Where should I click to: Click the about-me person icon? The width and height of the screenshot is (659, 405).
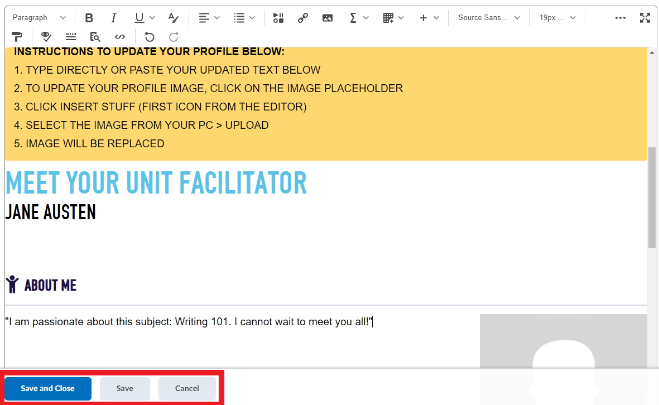(12, 285)
